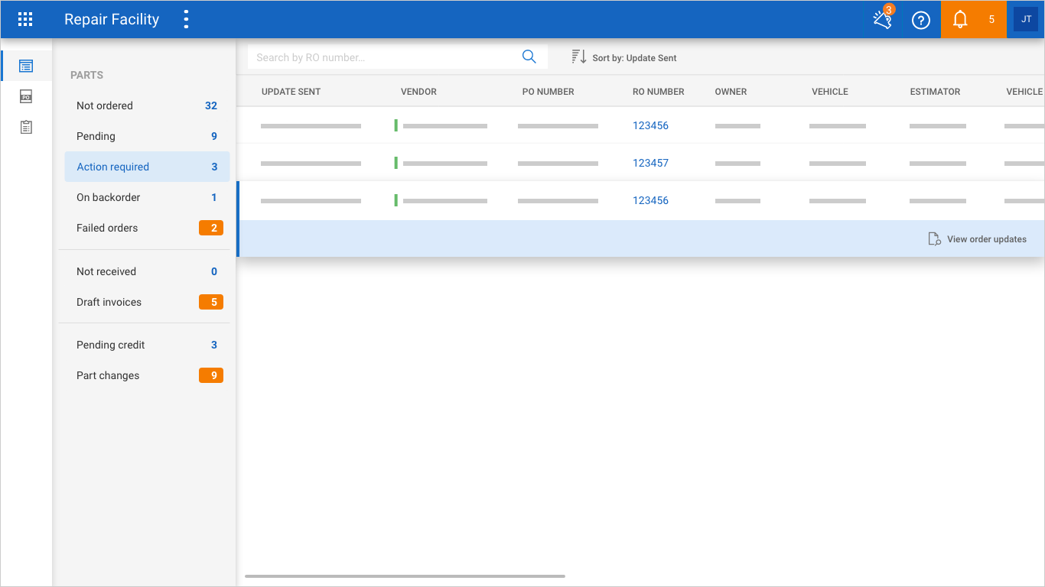Open RO 123456 link in the first row

650,125
